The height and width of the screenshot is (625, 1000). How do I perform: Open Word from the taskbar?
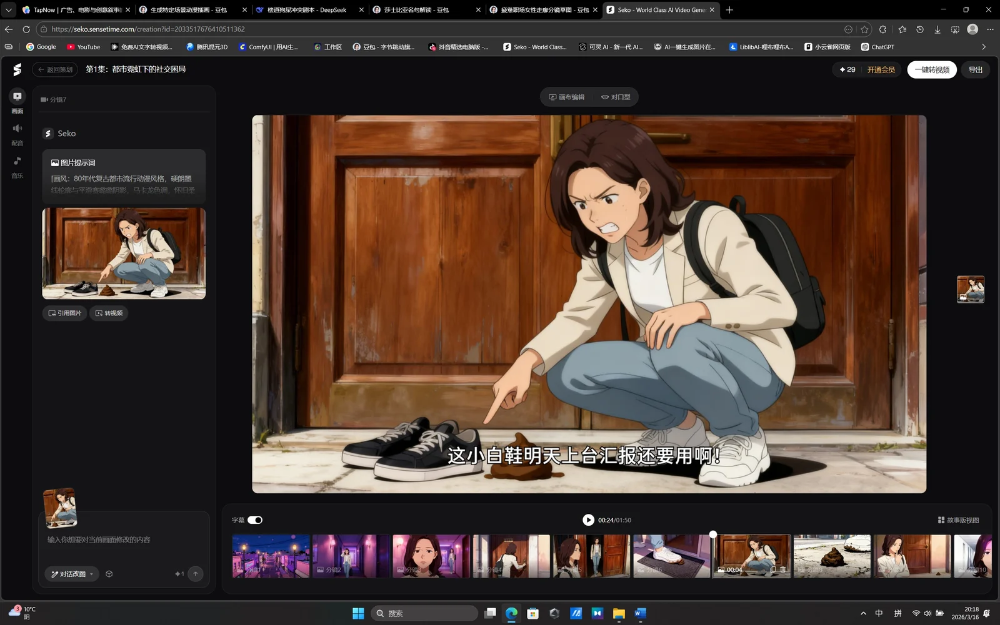pos(640,613)
